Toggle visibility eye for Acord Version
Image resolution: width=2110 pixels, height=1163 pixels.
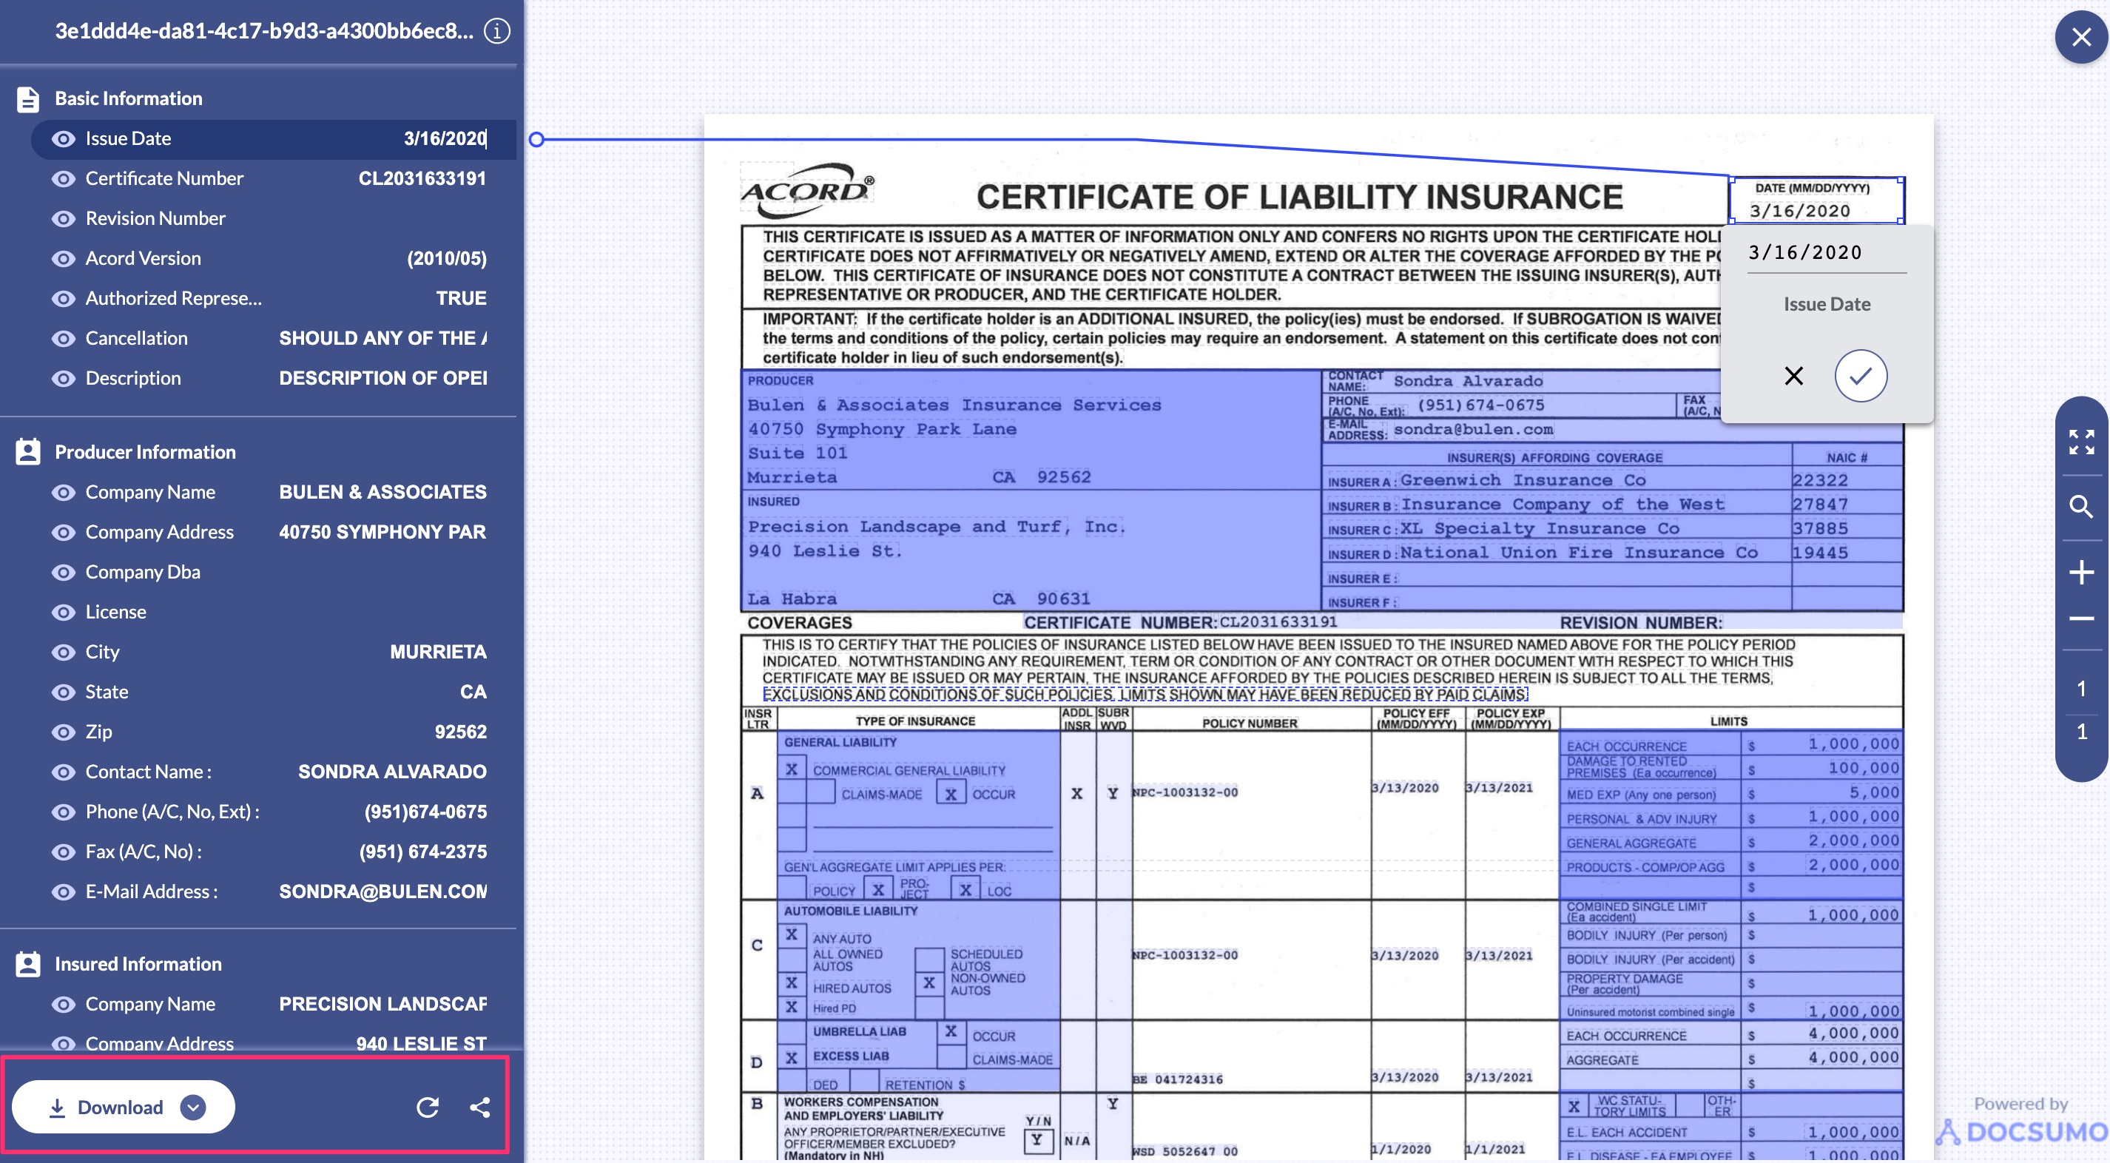point(63,259)
